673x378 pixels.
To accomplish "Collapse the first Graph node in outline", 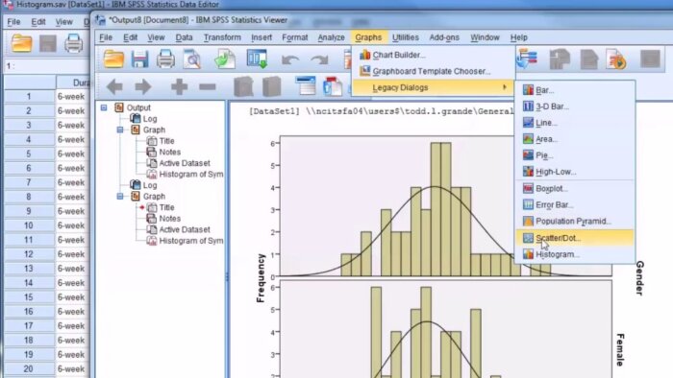I will tap(120, 130).
